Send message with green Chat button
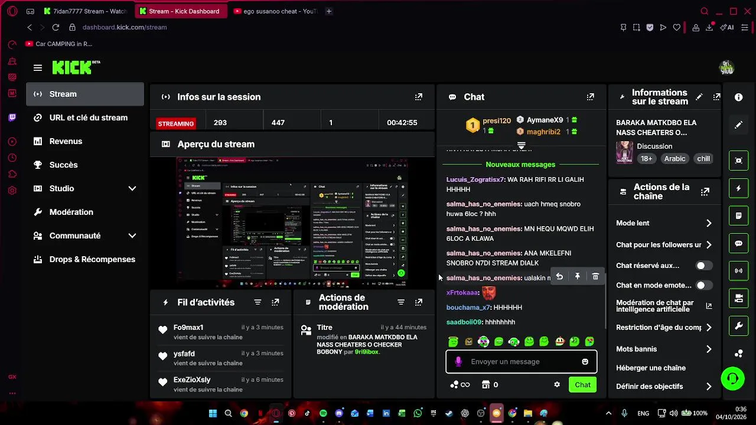 582,385
